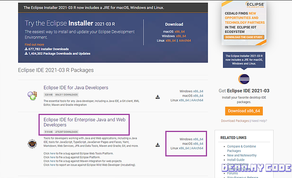Click the 'RELATED LINKS' heading
This screenshot has height=178, width=292.
[x=233, y=138]
